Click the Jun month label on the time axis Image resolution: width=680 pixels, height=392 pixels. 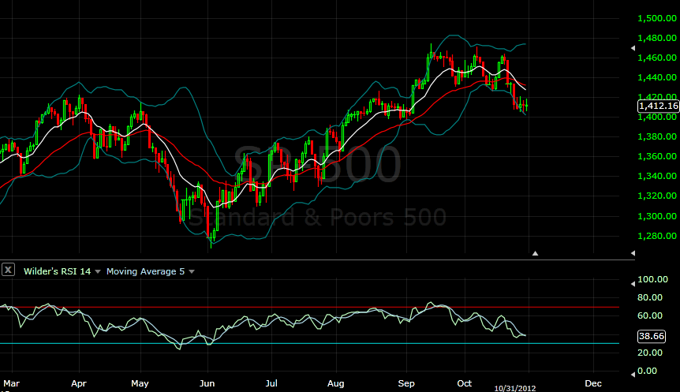207,383
